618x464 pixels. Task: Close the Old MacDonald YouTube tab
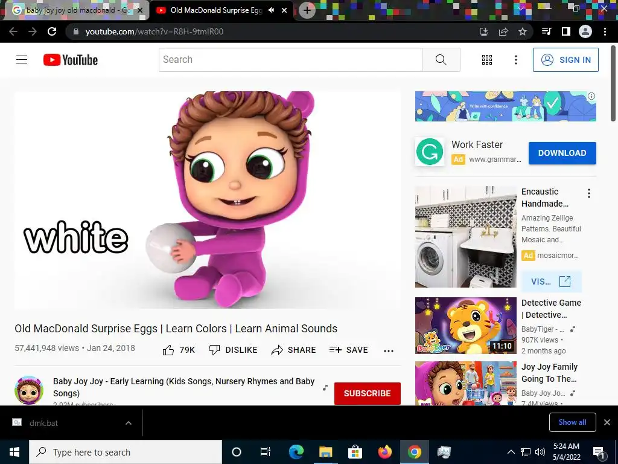pyautogui.click(x=284, y=10)
